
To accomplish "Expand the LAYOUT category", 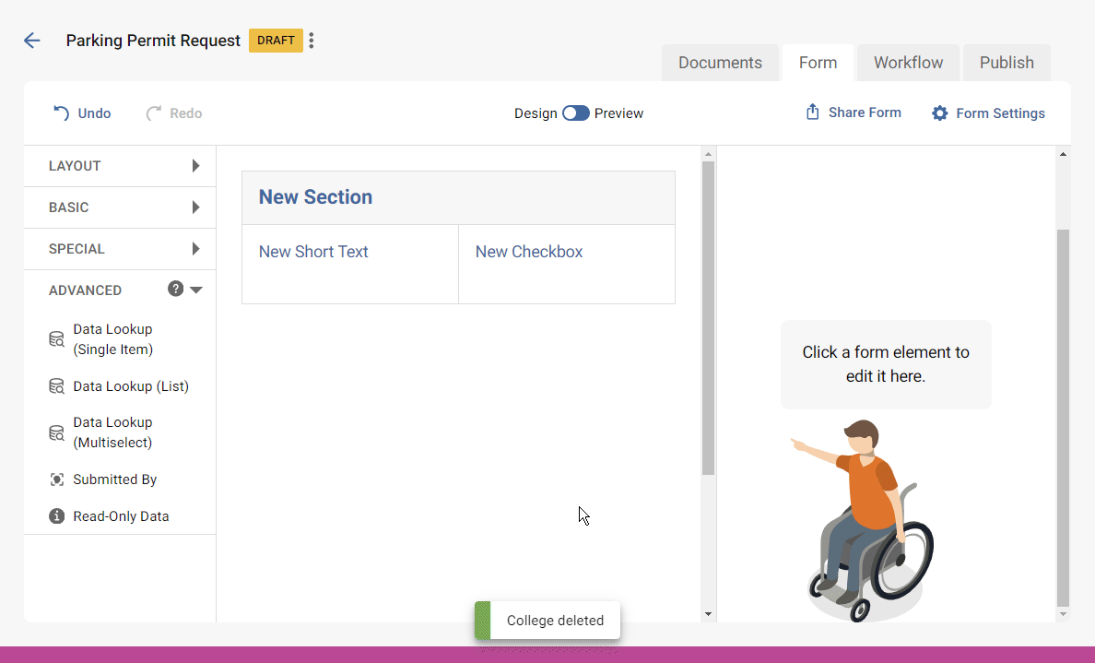I will click(x=195, y=166).
